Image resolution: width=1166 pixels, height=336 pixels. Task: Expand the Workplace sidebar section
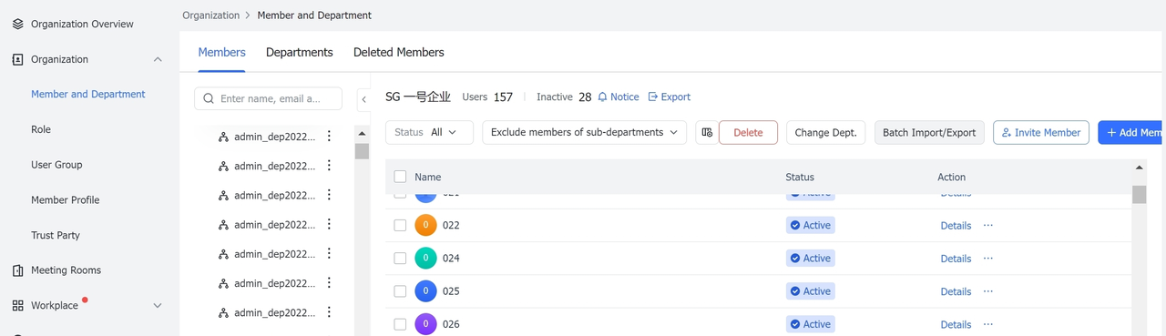(x=158, y=305)
